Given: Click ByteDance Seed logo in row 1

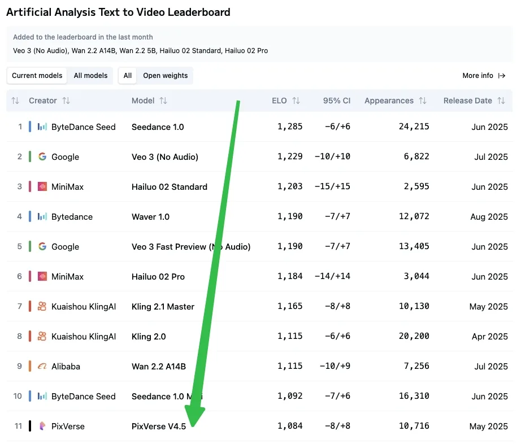Looking at the screenshot, I should pyautogui.click(x=42, y=127).
